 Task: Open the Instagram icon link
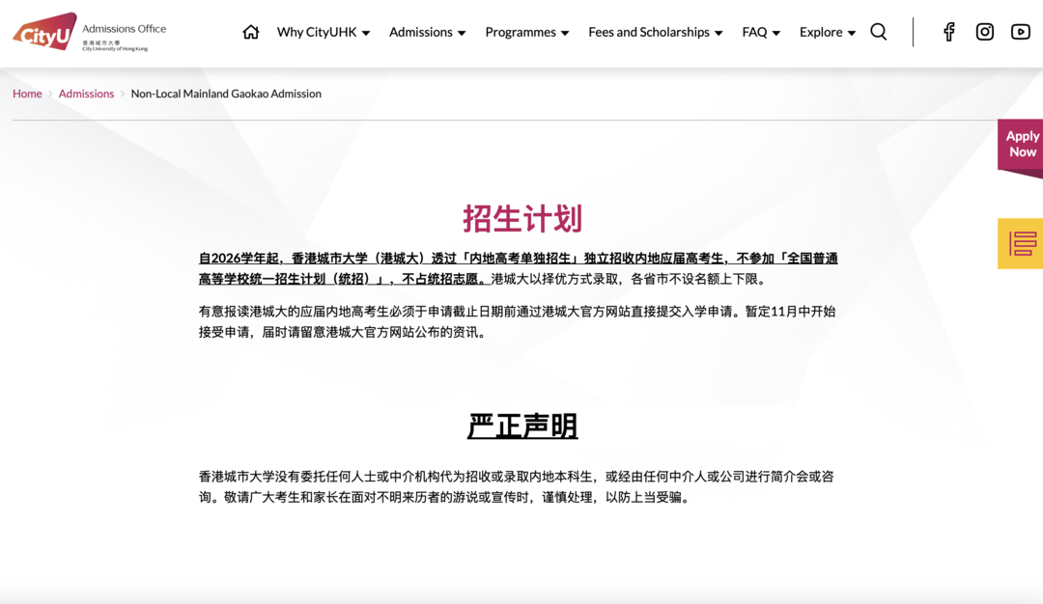[x=984, y=32]
